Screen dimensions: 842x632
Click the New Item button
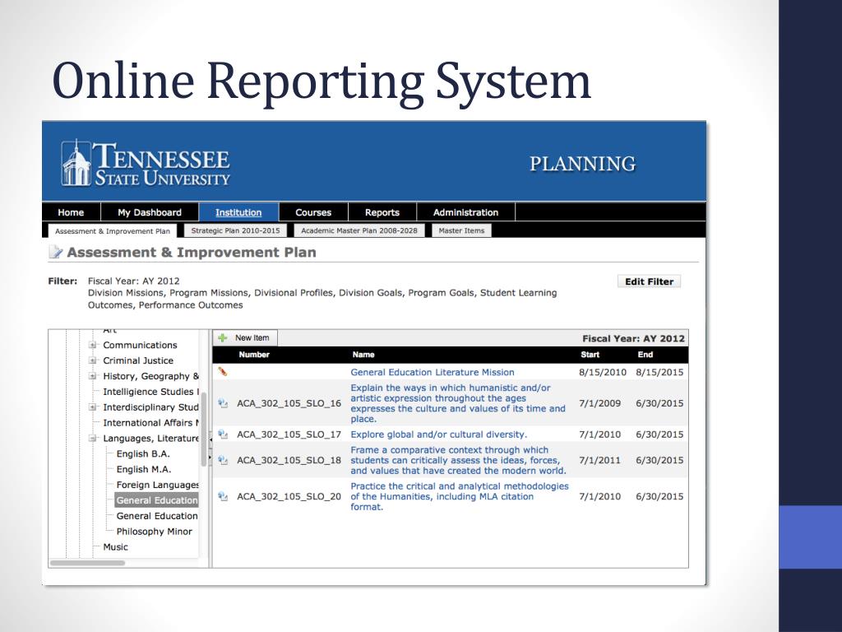tap(245, 338)
